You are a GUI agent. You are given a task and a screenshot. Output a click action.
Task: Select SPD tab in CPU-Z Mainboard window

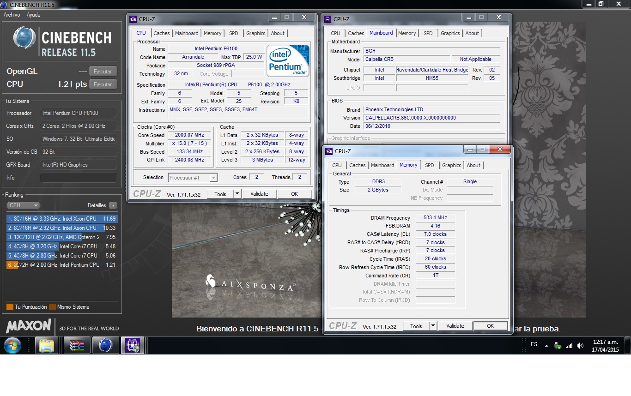click(x=428, y=33)
